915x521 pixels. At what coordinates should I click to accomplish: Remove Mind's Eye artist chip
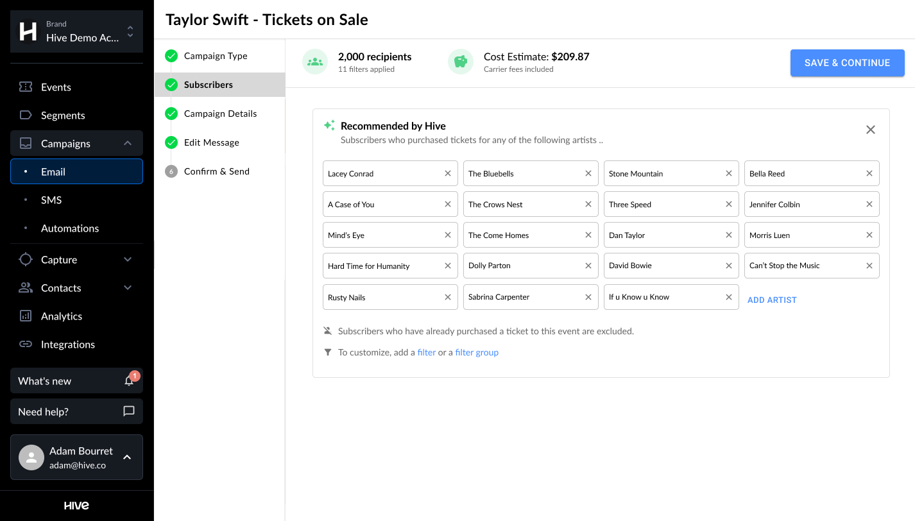448,235
